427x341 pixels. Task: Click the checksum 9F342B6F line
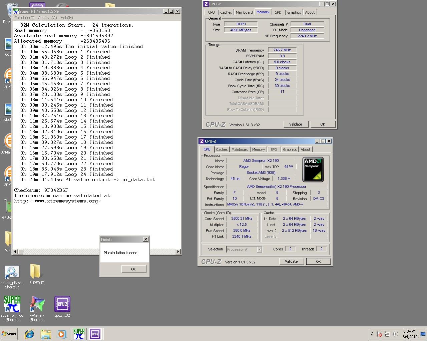[41, 190]
